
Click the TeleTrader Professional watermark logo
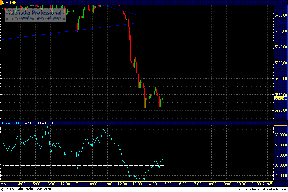(x=34, y=13)
